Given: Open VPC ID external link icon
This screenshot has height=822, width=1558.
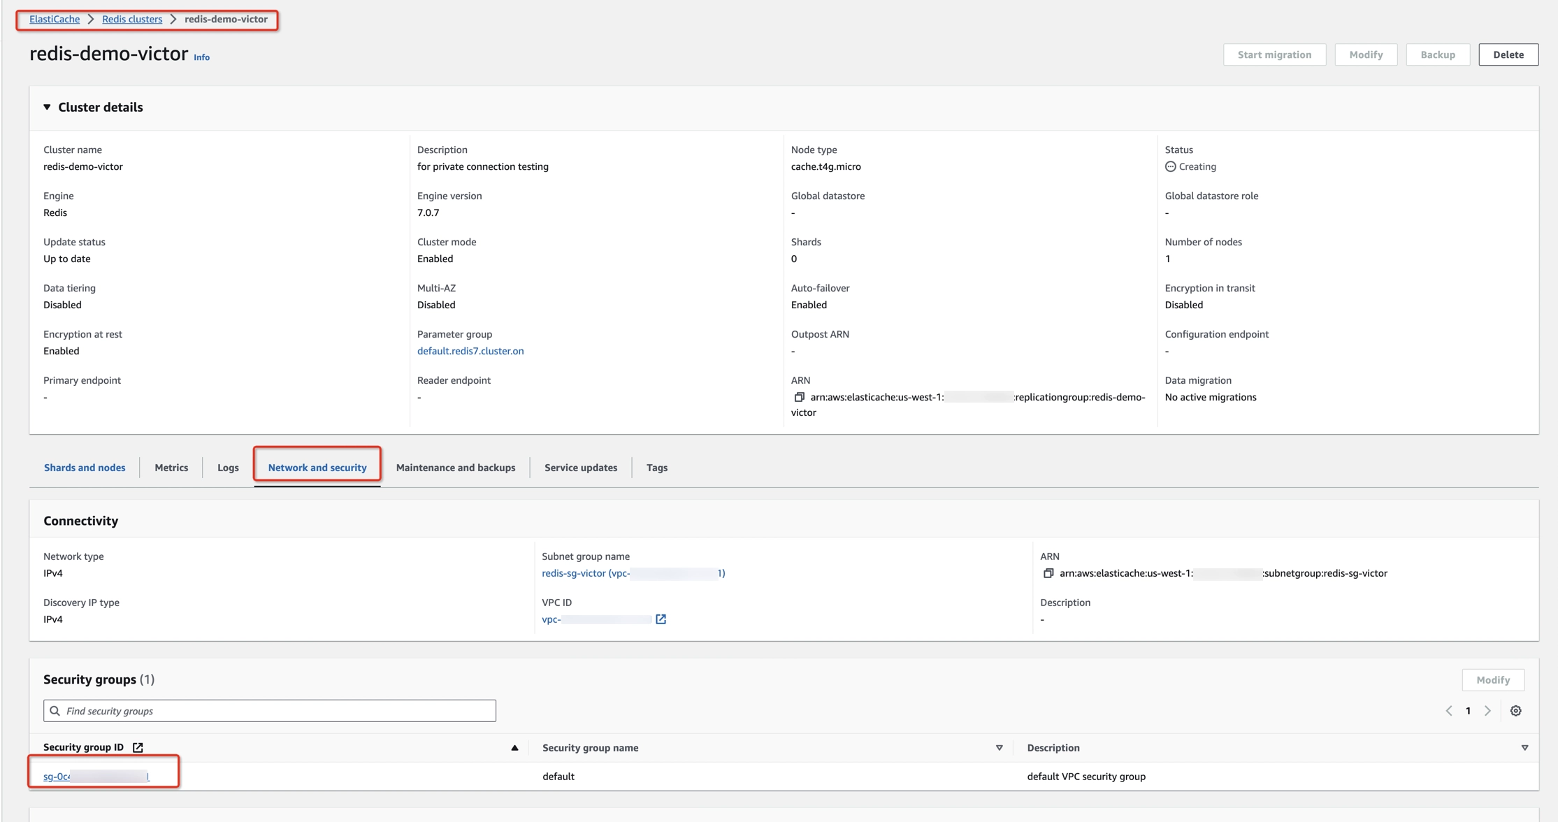Looking at the screenshot, I should [661, 619].
